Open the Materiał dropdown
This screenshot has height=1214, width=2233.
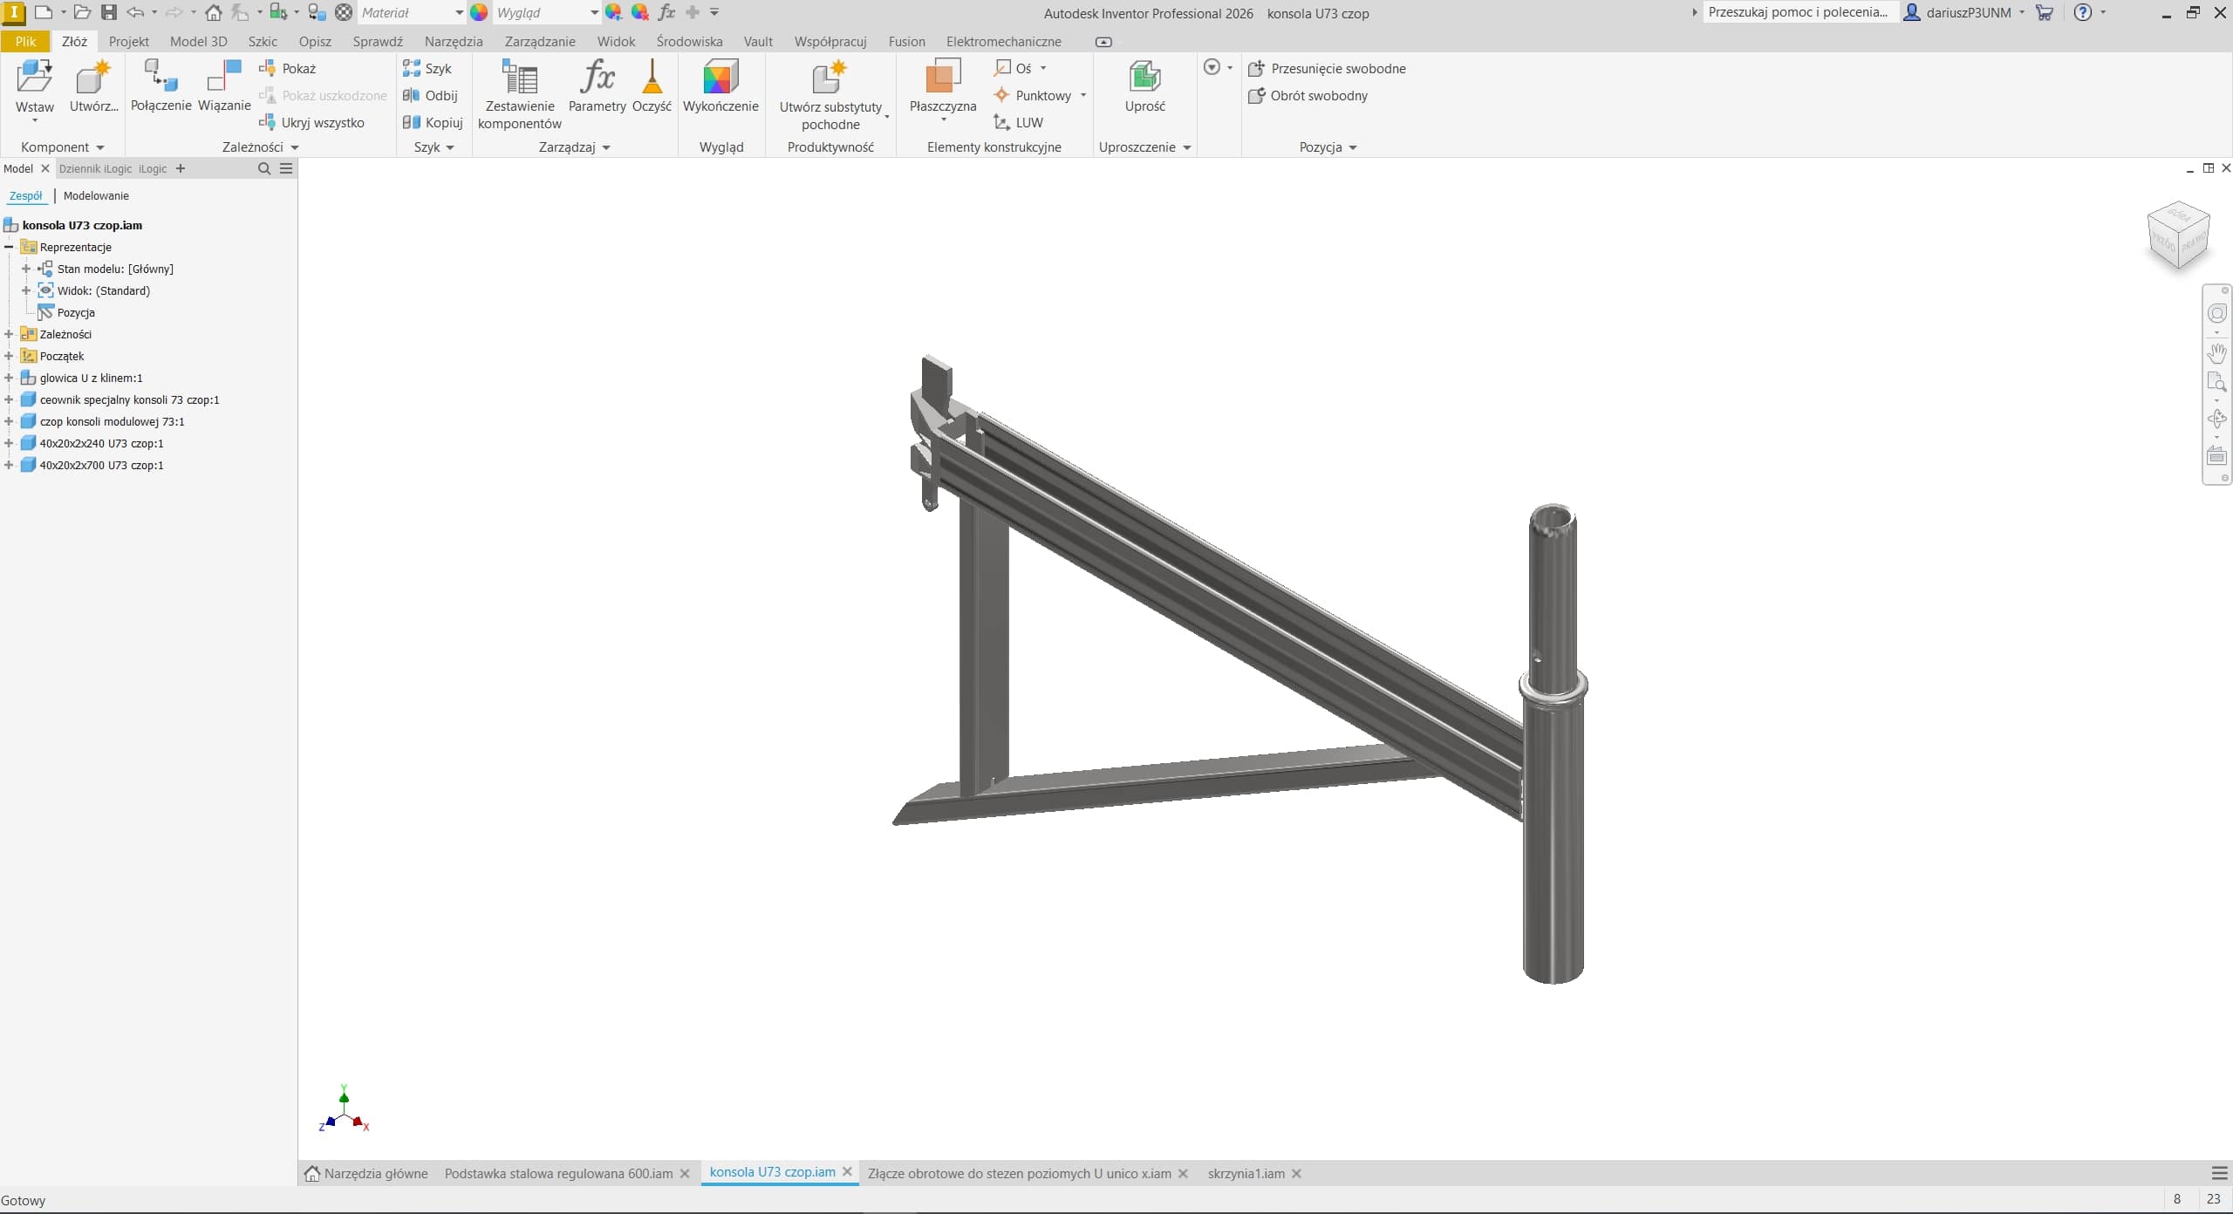click(459, 13)
